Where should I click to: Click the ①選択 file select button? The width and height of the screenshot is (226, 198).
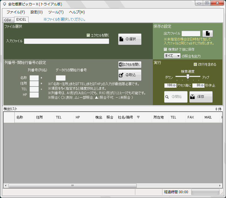(130, 39)
